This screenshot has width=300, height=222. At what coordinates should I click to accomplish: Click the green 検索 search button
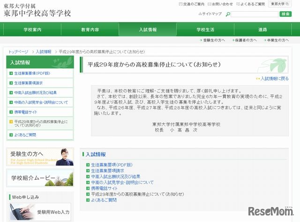click(x=285, y=14)
